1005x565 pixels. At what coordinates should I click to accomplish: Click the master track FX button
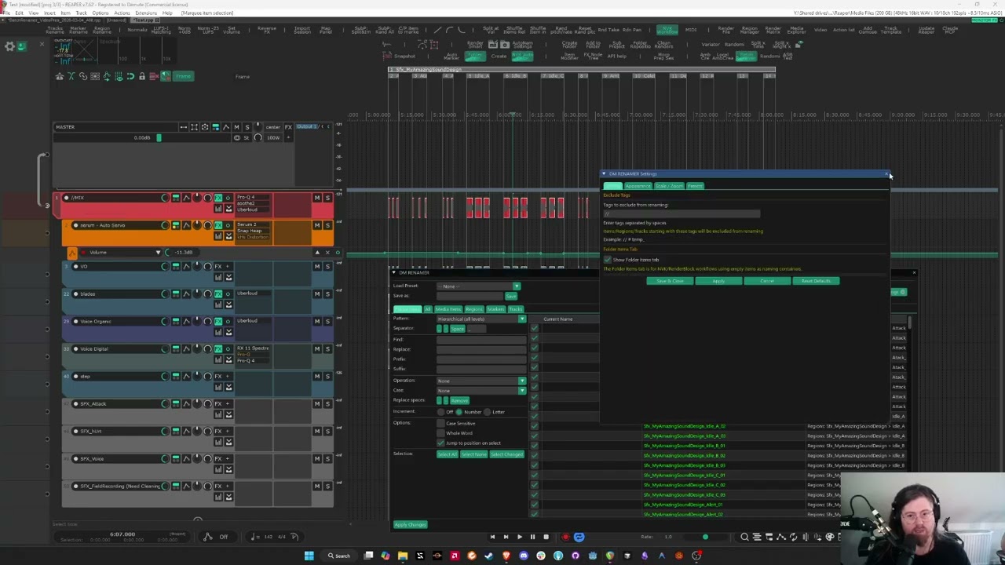tap(288, 127)
